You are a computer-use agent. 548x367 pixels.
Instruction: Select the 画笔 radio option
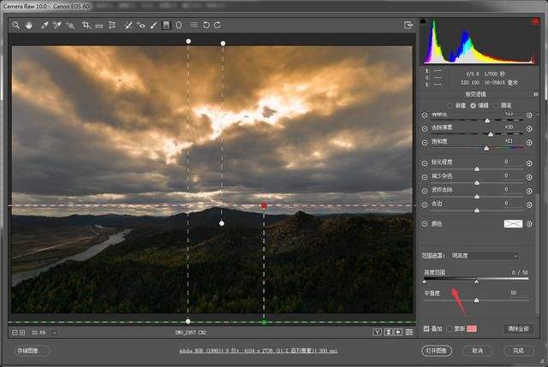pos(497,105)
